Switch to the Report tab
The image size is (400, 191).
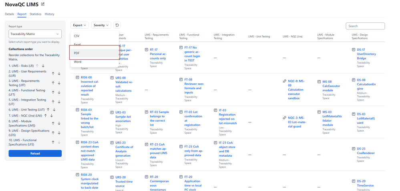point(22,14)
